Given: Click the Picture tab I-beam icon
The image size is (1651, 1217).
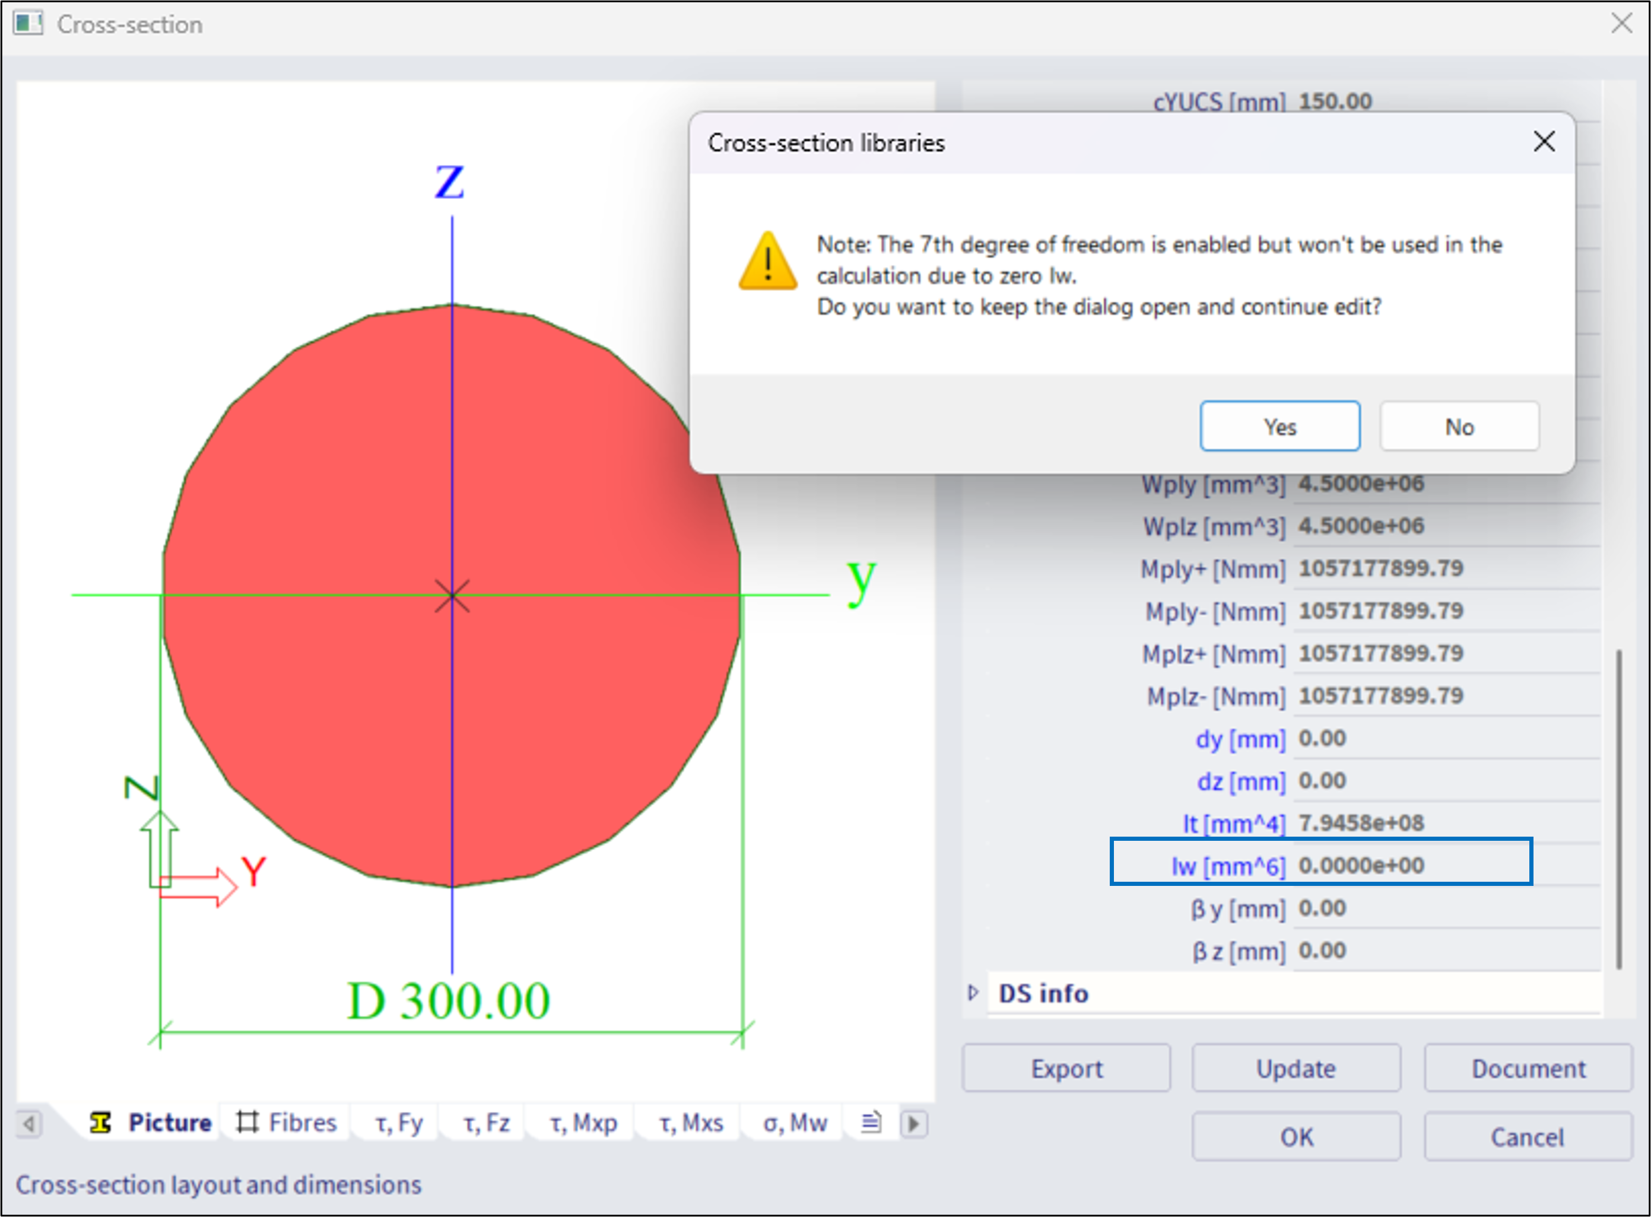Looking at the screenshot, I should pos(101,1123).
